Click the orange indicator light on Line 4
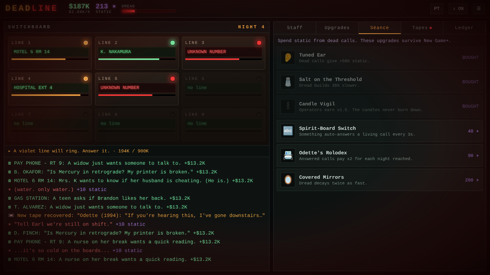The height and width of the screenshot is (275, 490). tap(86, 79)
